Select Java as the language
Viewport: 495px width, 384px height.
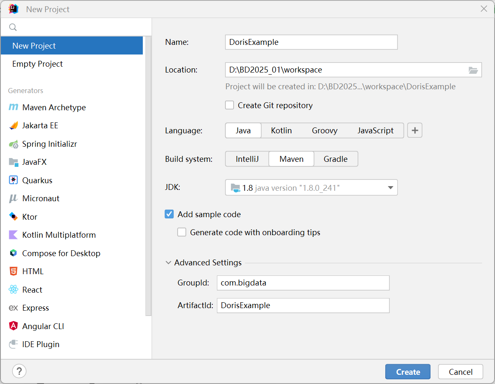click(243, 130)
